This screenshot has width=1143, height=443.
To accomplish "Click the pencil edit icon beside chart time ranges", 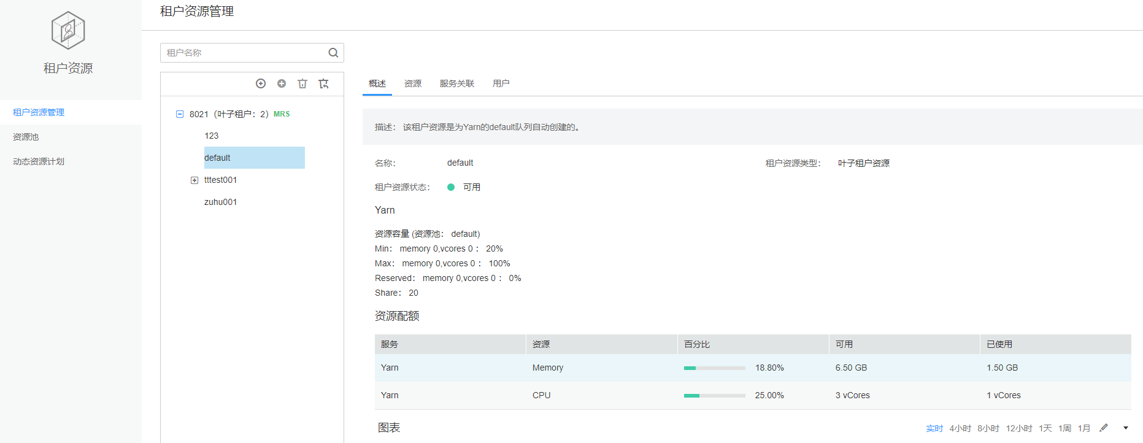I will coord(1104,428).
